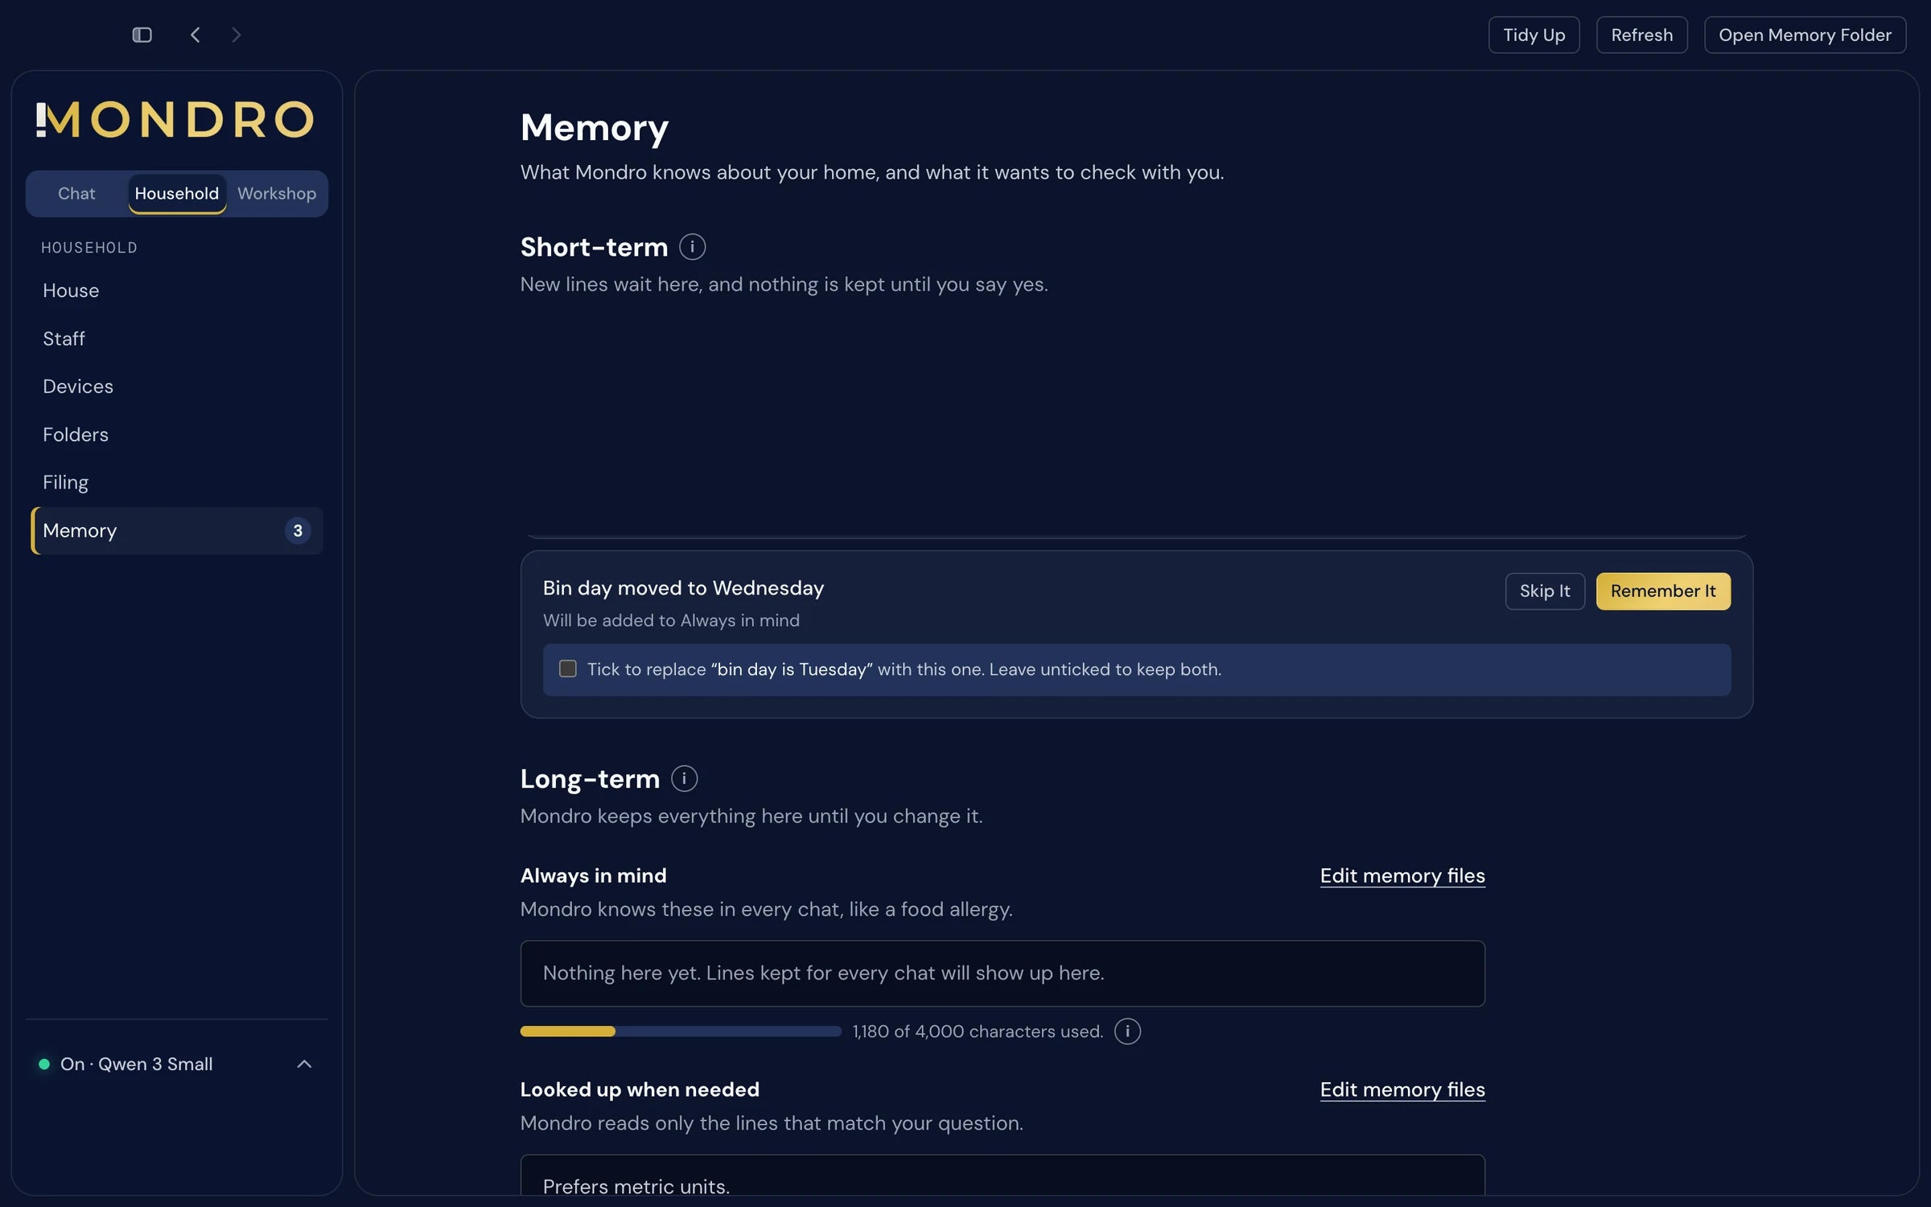Go back with the left chevron
1931x1207 pixels.
click(x=195, y=35)
